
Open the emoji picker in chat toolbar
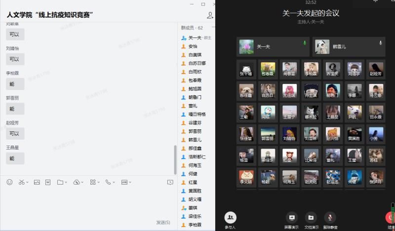(x=9, y=182)
